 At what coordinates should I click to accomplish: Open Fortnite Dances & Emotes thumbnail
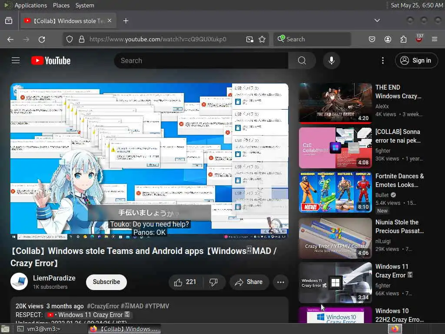[335, 192]
